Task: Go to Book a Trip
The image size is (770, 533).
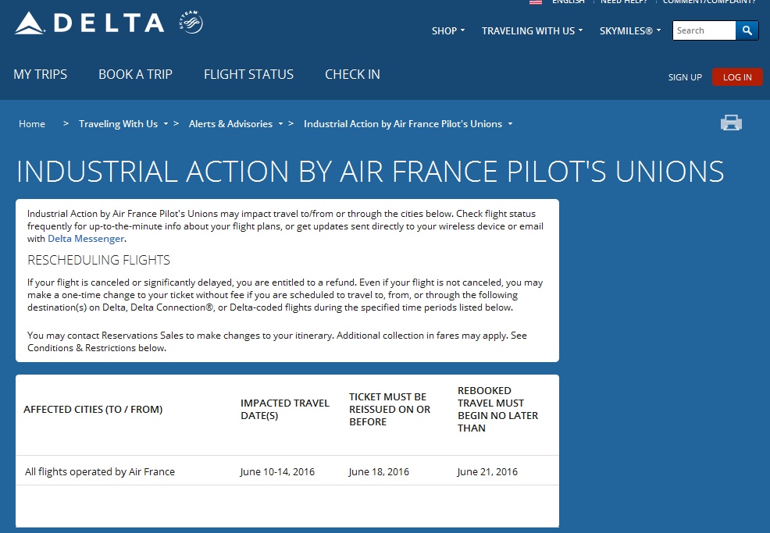Action: click(x=135, y=75)
